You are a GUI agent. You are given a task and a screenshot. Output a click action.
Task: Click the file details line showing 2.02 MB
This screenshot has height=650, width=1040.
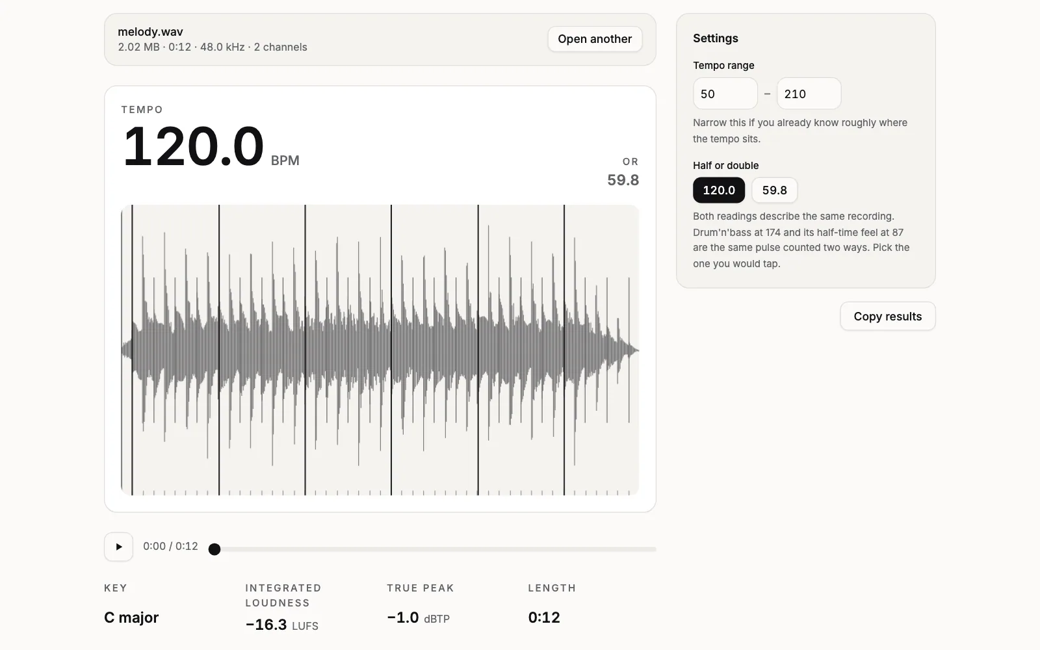click(213, 47)
